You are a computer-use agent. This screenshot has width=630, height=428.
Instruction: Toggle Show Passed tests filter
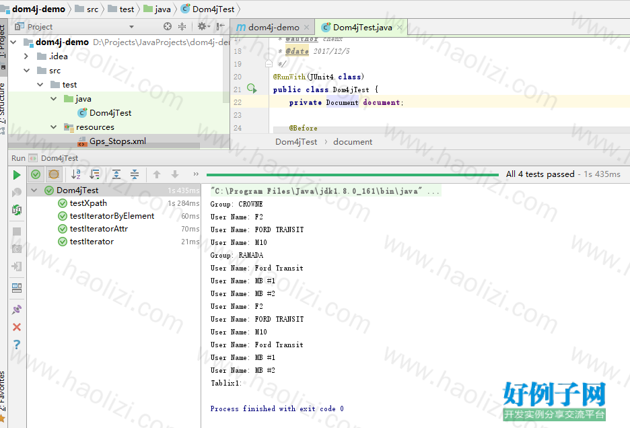click(36, 174)
